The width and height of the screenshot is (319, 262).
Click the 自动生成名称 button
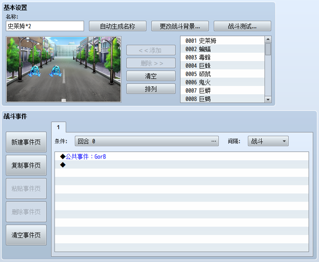[118, 26]
